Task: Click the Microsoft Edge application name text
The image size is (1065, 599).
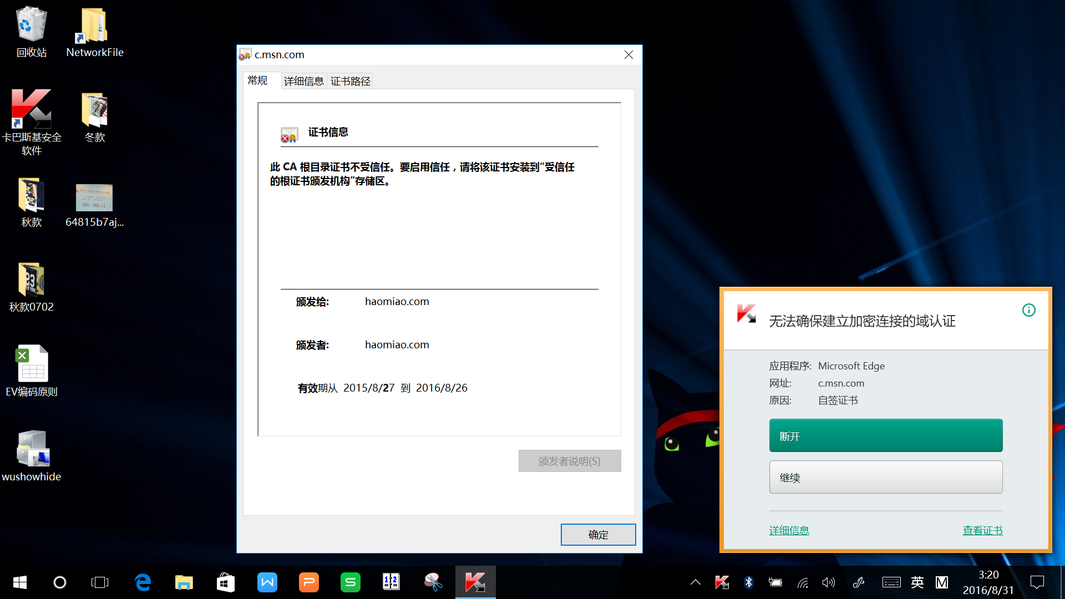Action: 851,366
